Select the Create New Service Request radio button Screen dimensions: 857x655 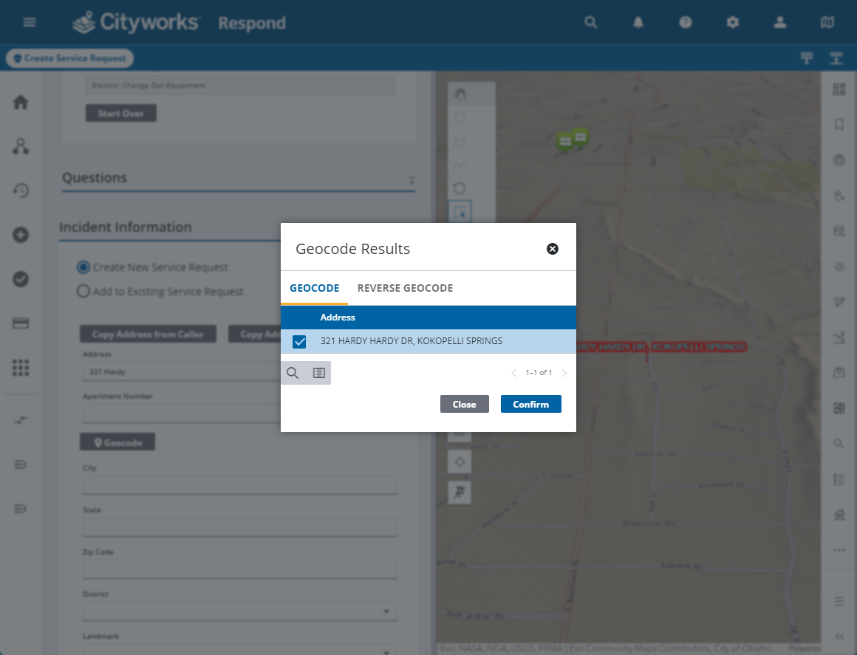[x=83, y=267]
